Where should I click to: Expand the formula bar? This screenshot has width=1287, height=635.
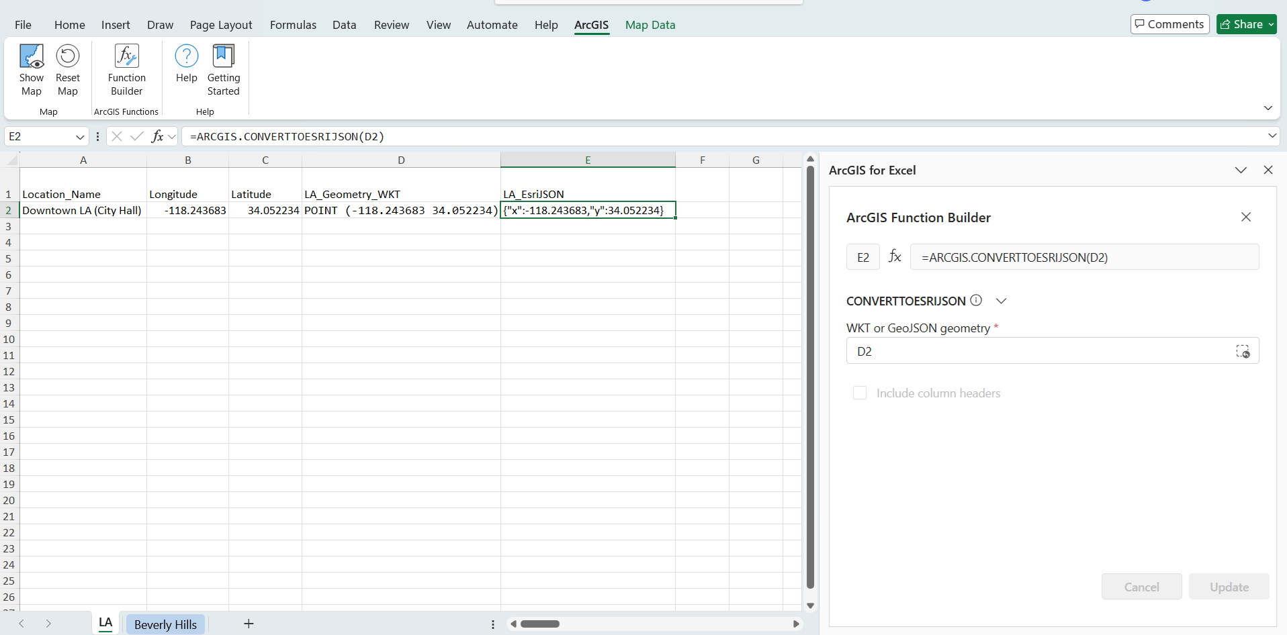(x=1272, y=136)
